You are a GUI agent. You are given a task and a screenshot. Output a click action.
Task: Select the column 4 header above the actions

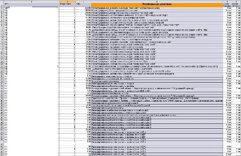point(157,2)
